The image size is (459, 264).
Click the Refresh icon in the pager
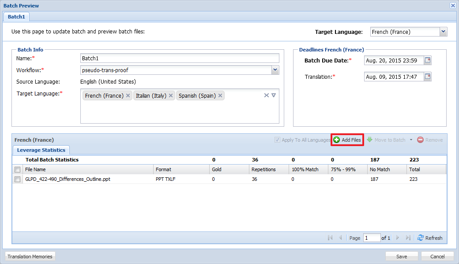point(421,238)
